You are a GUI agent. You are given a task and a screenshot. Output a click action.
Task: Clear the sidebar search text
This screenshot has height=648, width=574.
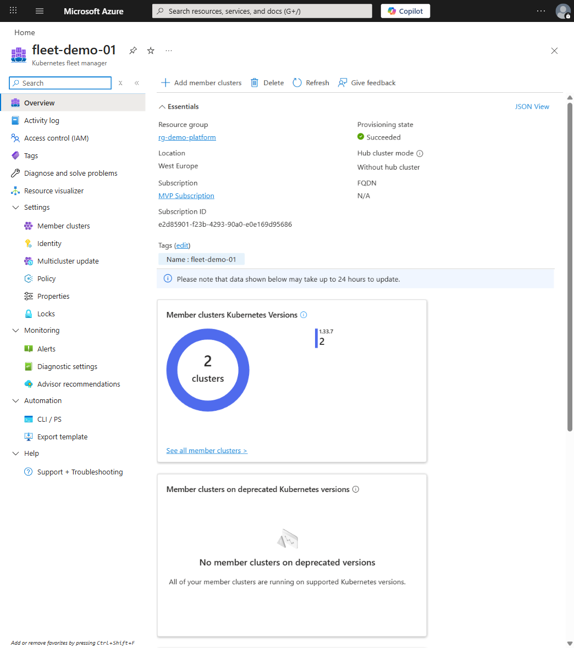[120, 83]
